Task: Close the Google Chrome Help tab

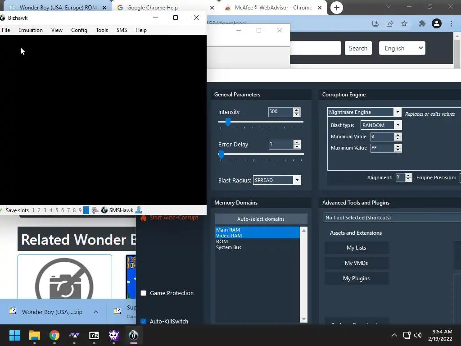Action: pyautogui.click(x=212, y=8)
